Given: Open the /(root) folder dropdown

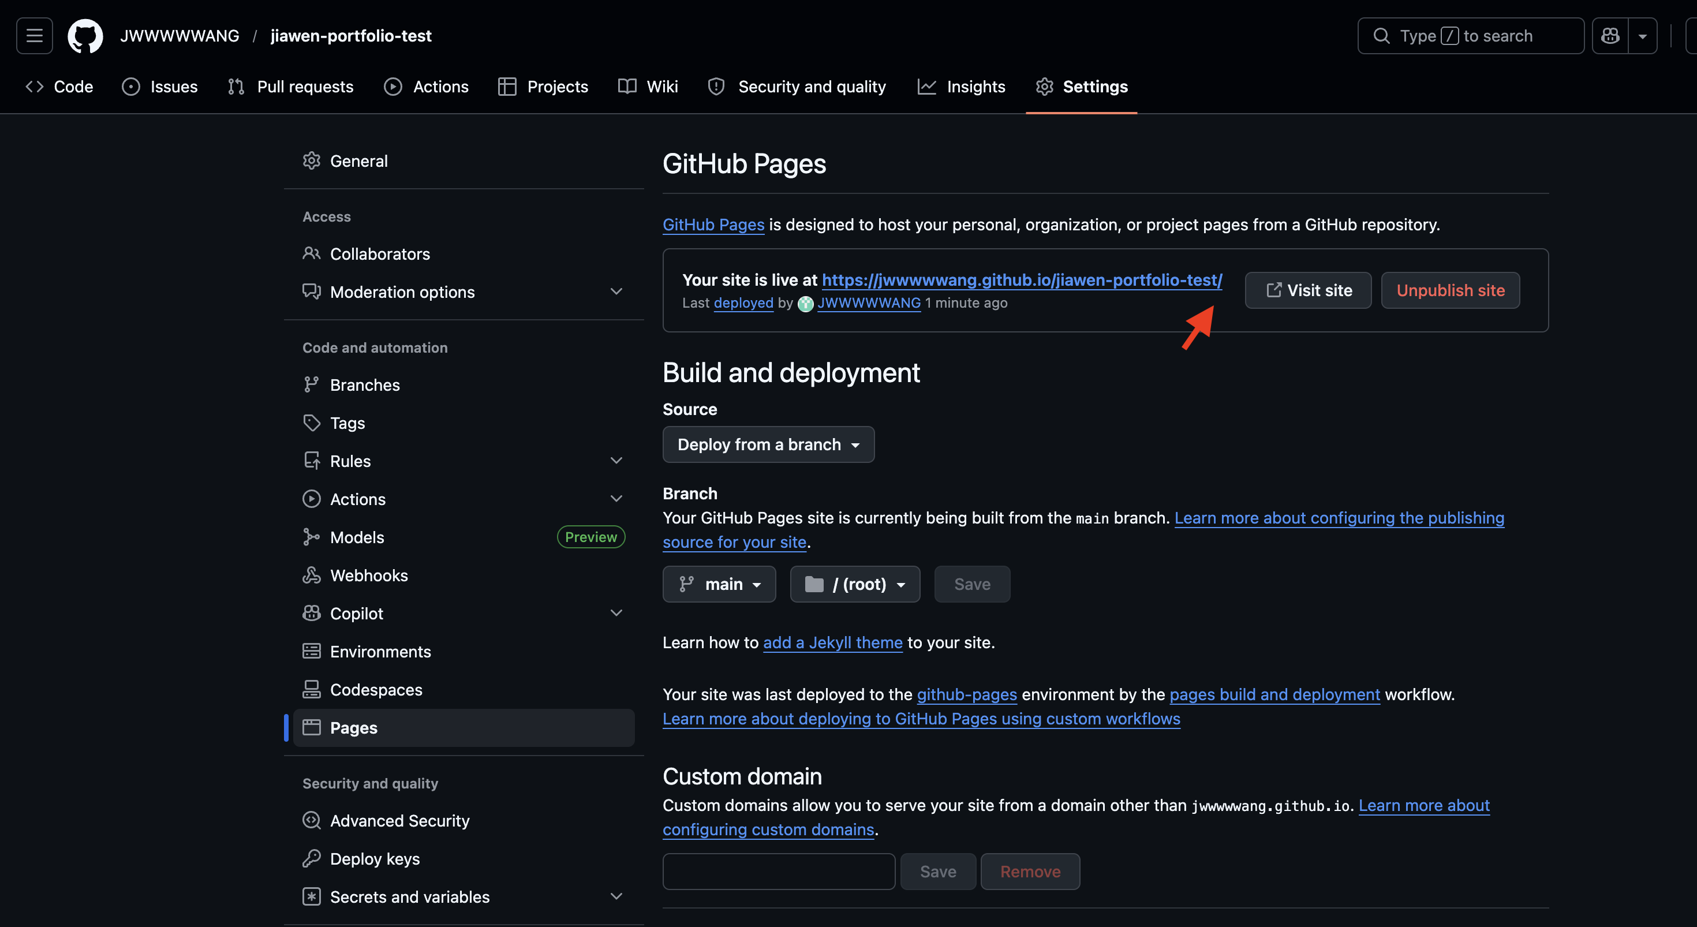Looking at the screenshot, I should [854, 584].
